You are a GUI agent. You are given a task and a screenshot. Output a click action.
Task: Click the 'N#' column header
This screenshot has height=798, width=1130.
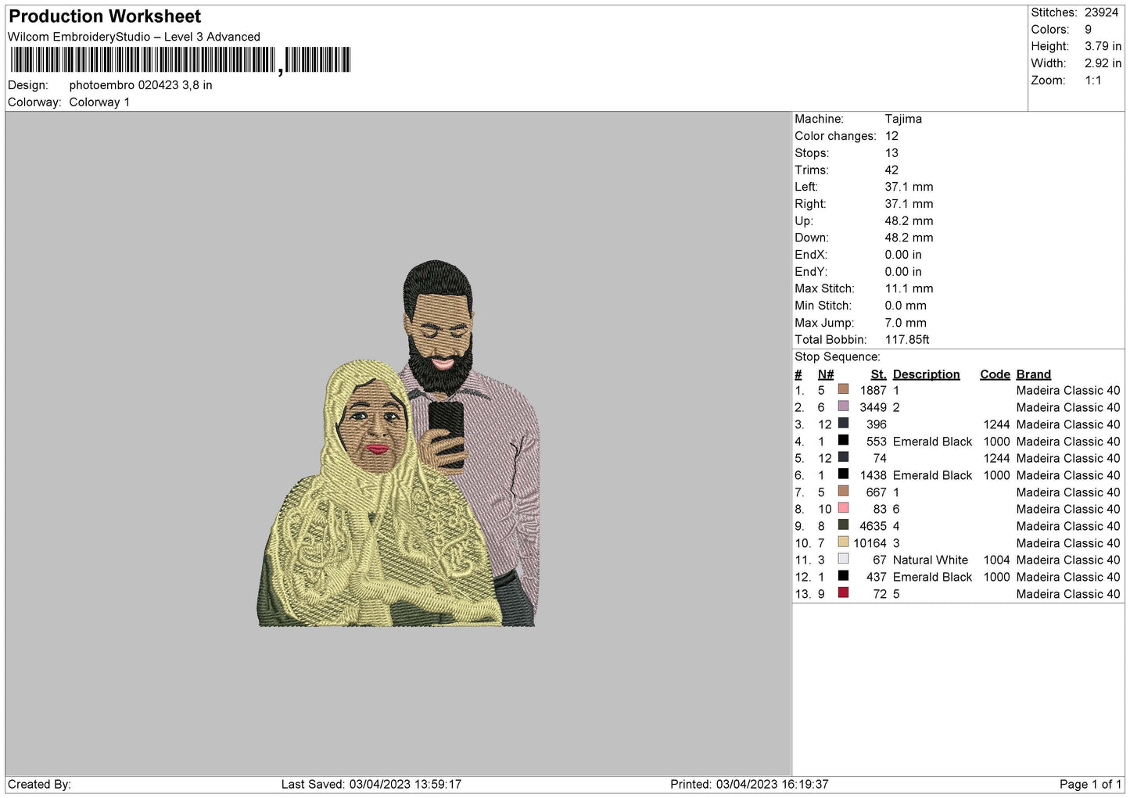point(826,374)
